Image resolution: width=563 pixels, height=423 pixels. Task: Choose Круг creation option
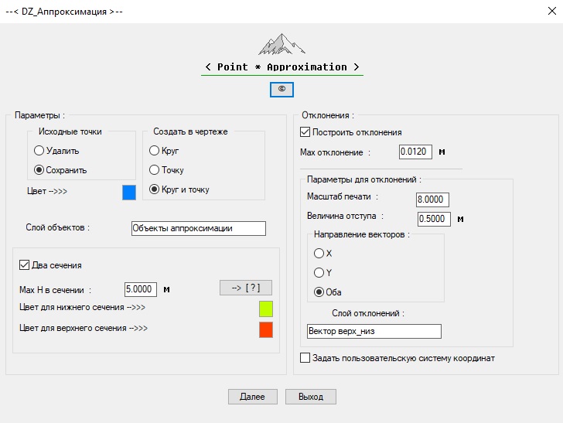[155, 151]
